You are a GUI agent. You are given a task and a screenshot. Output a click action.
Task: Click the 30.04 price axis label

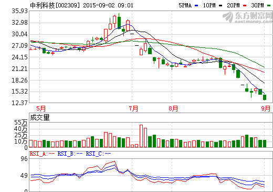[19, 34]
